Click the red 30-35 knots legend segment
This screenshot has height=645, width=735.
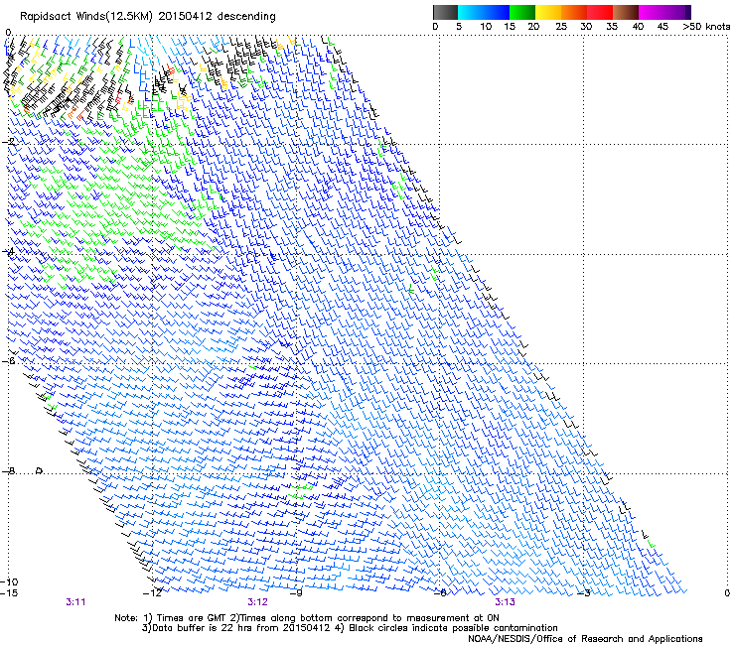[x=600, y=12]
